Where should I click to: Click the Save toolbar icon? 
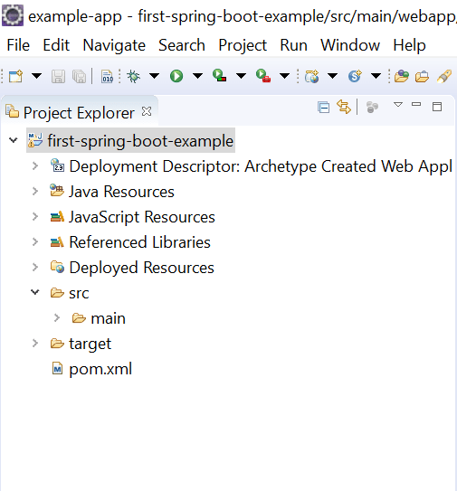(x=58, y=76)
